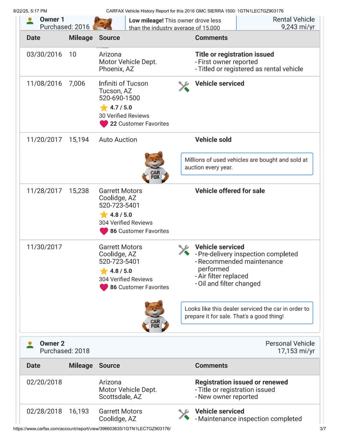Click phone number 520-690-1500
The image size is (339, 439).
coord(119,98)
